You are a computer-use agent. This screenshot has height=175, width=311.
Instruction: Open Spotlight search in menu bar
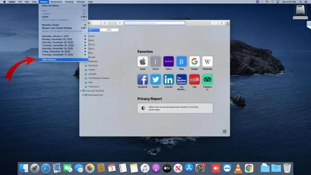(301, 2)
